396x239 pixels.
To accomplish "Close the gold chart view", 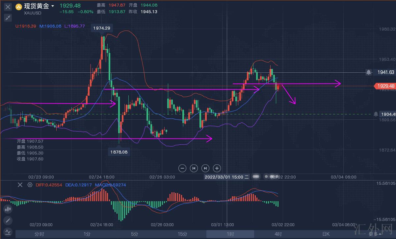I will point(8,7).
